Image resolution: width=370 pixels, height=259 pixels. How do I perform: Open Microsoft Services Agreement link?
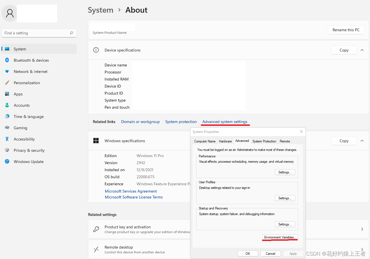pos(131,191)
